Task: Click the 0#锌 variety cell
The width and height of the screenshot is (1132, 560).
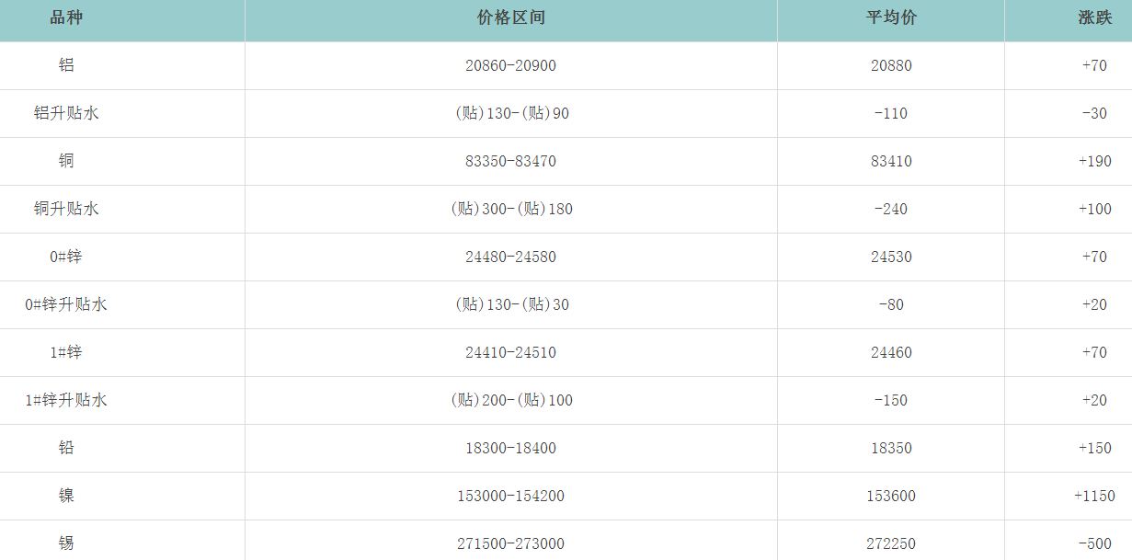Action: click(x=66, y=257)
